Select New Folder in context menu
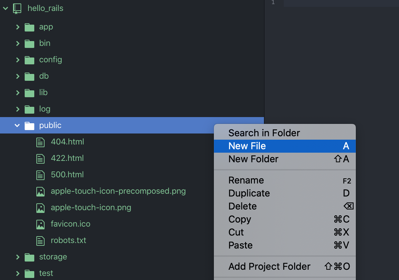 (285, 159)
